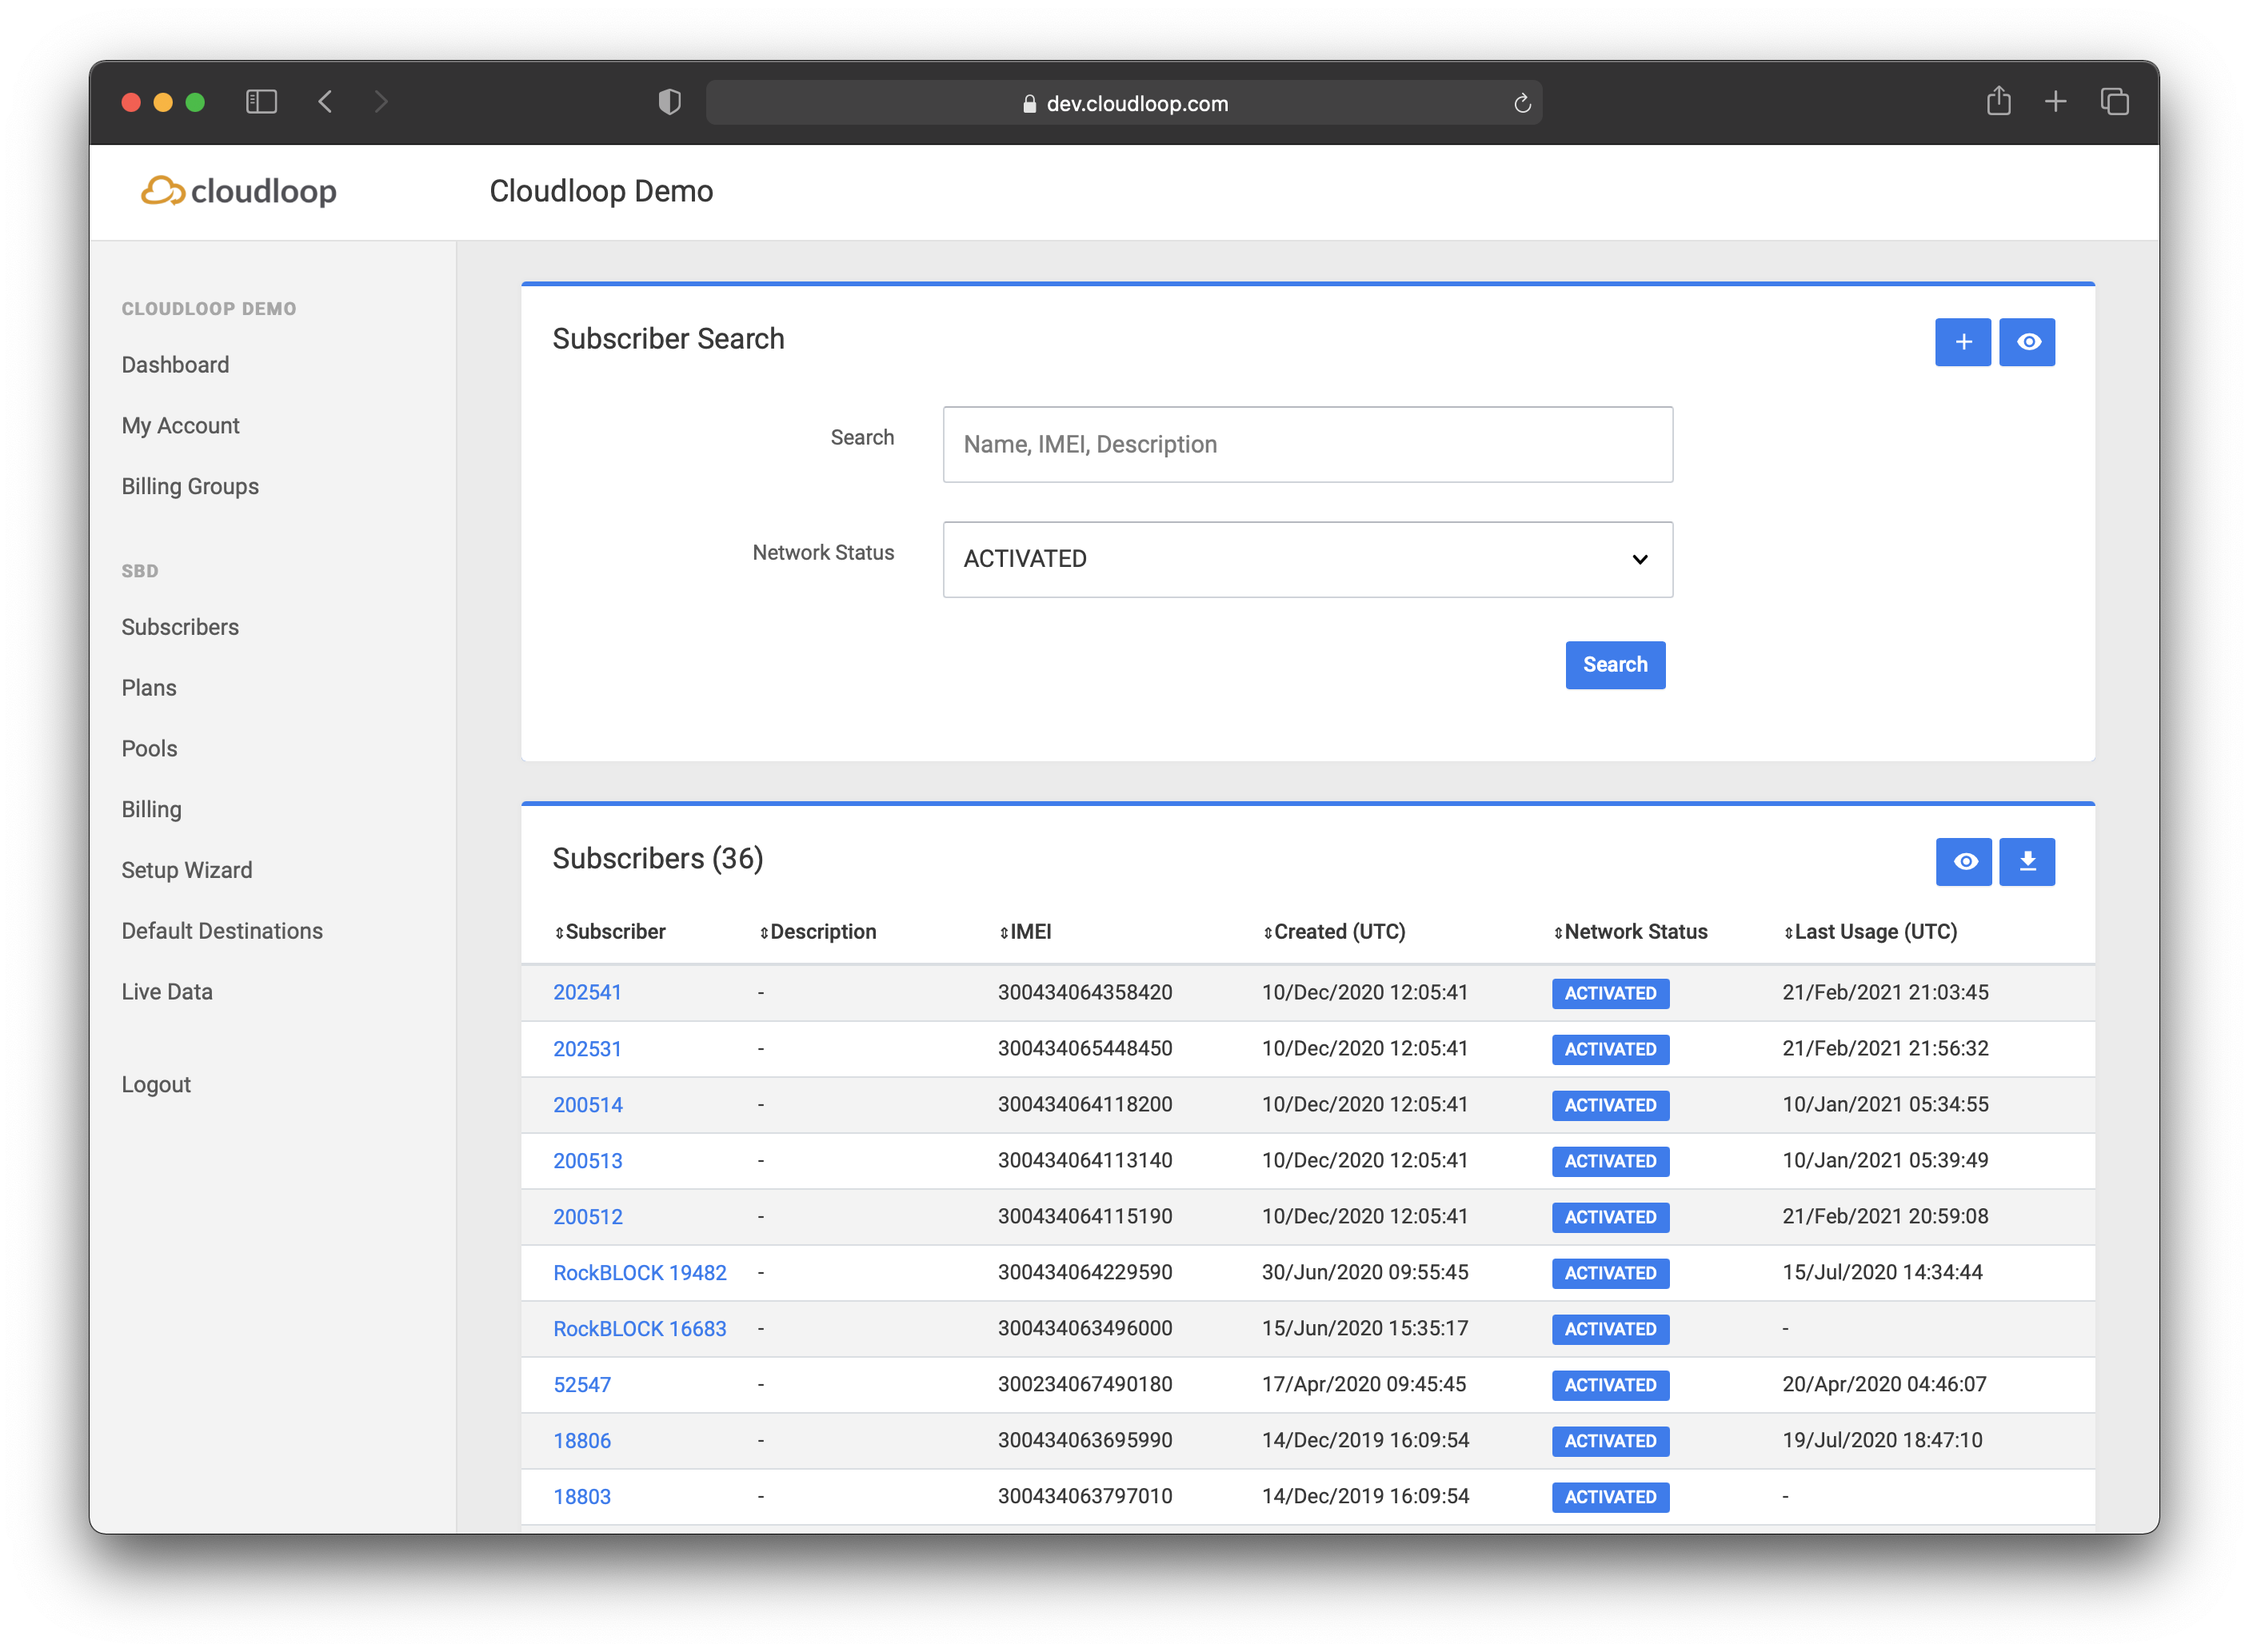Toggle Subscriber Search panel visibility eye icon

pos(2027,342)
